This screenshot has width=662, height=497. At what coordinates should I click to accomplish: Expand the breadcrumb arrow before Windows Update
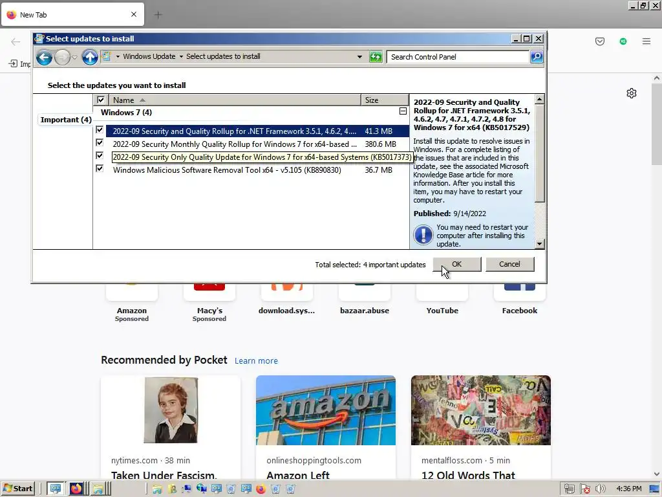click(118, 57)
